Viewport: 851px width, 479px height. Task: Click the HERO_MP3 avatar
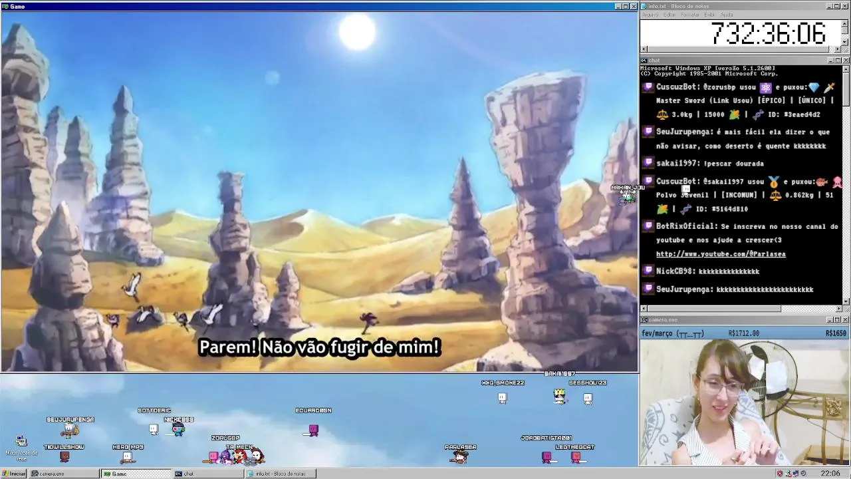pyautogui.click(x=128, y=456)
